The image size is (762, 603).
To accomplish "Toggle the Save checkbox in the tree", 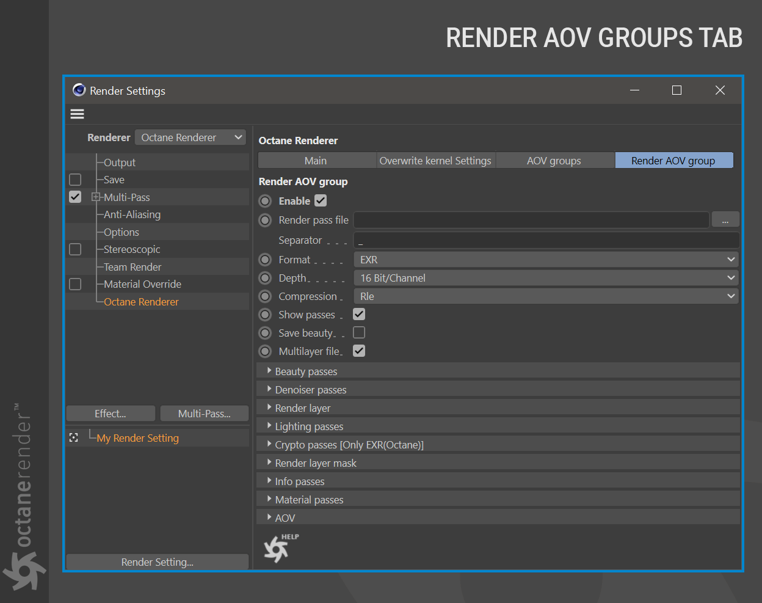I will (75, 180).
